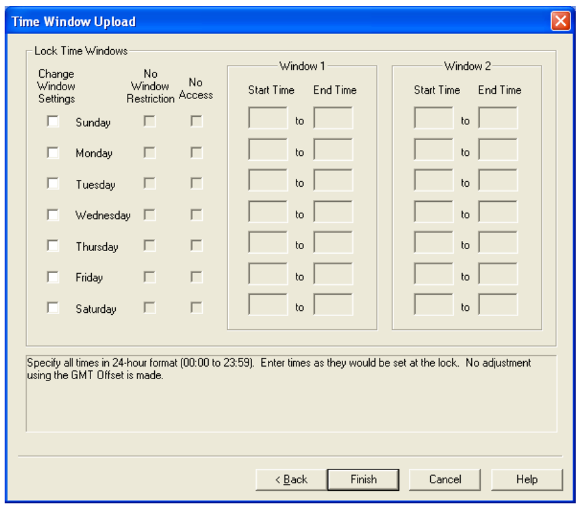This screenshot has height=510, width=581.
Task: Check No Window Restriction for Tuesday
Action: (150, 184)
